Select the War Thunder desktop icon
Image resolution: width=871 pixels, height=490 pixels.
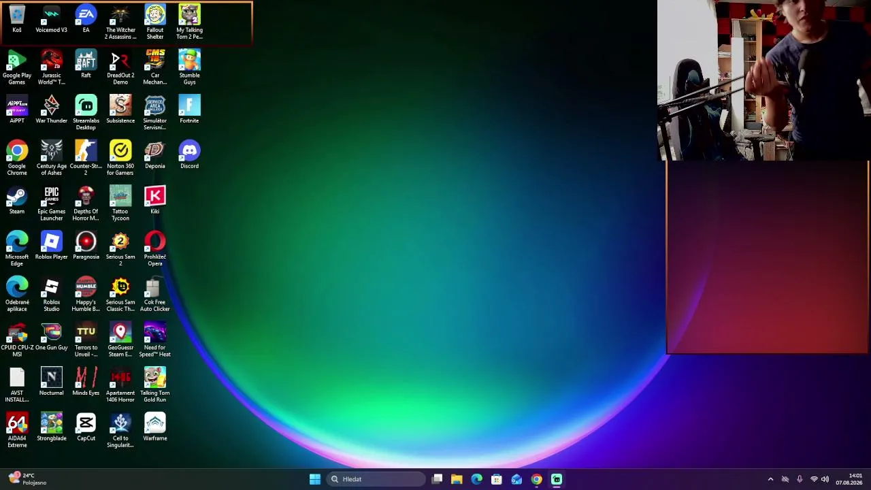[x=52, y=110]
